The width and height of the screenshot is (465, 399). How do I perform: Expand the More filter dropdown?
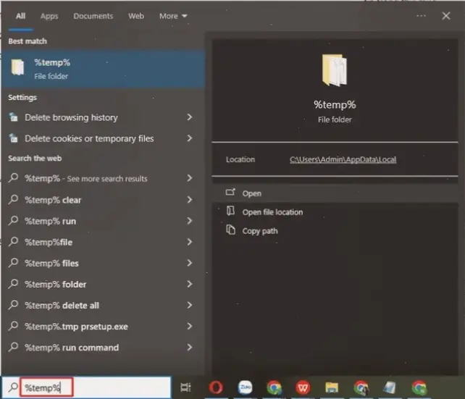click(x=173, y=16)
